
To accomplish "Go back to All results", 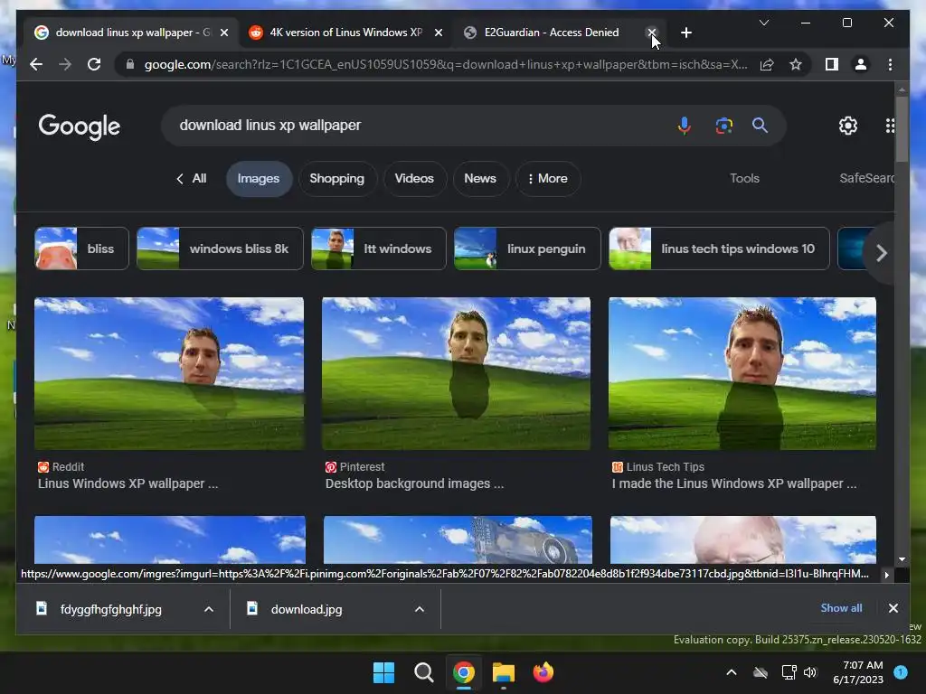I will click(192, 178).
